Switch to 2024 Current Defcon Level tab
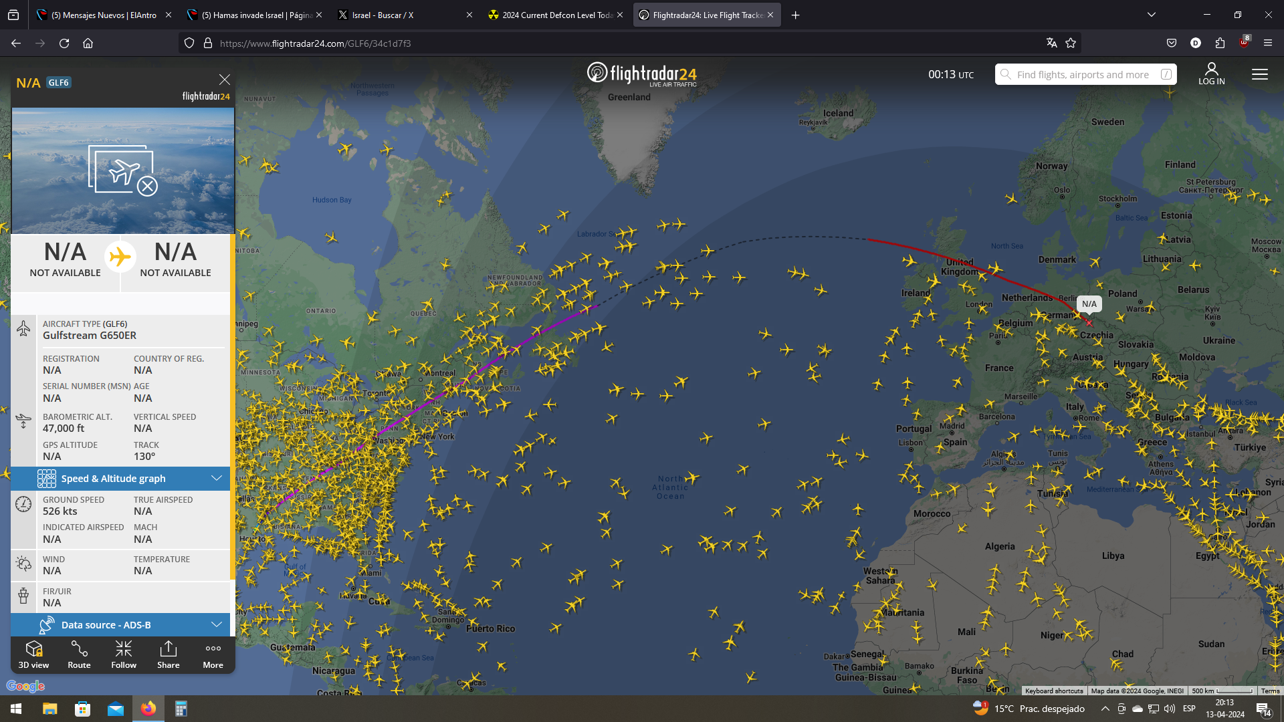The image size is (1284, 722). pyautogui.click(x=556, y=15)
